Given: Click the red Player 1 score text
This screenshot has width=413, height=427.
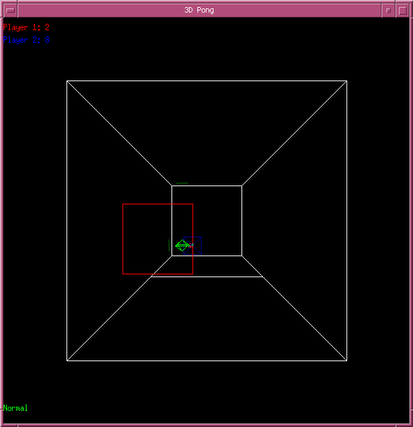Looking at the screenshot, I should (x=26, y=27).
